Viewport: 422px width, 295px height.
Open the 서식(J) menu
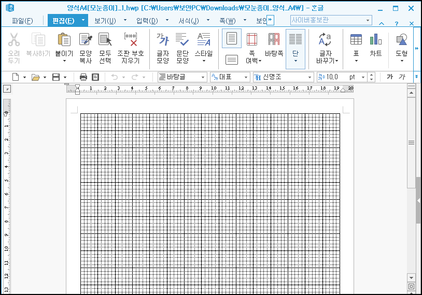click(189, 21)
